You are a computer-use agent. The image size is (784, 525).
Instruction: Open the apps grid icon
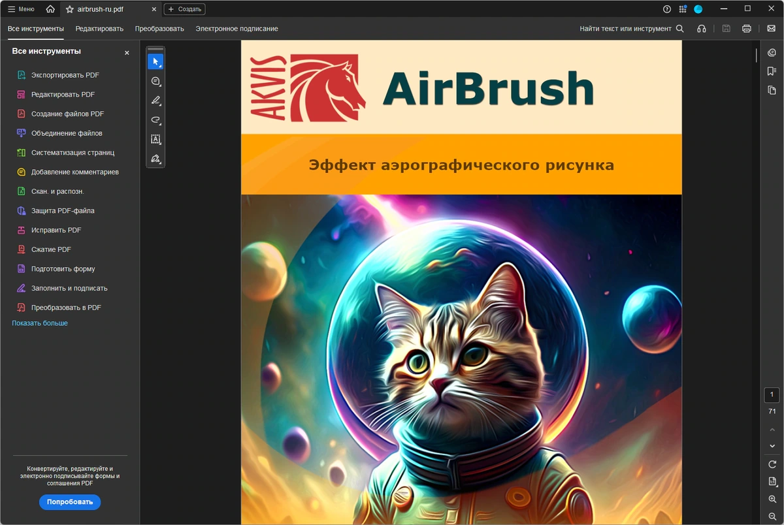tap(683, 9)
